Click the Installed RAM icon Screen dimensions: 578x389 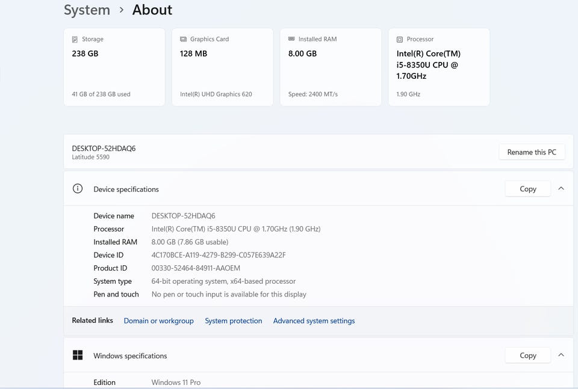pos(291,40)
